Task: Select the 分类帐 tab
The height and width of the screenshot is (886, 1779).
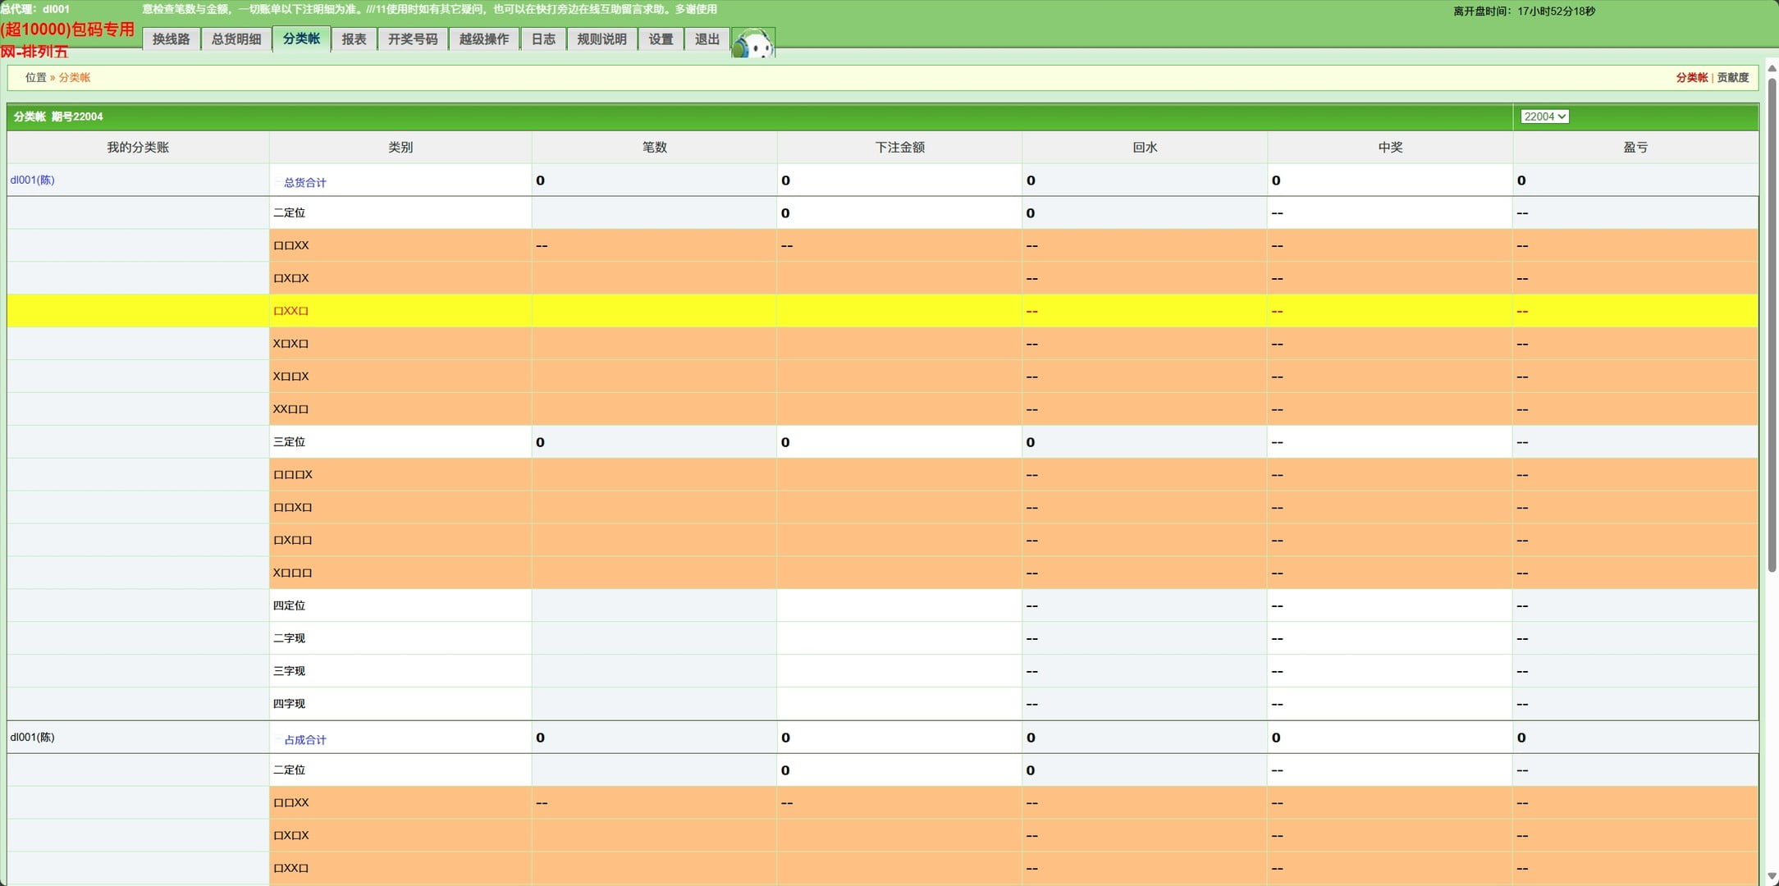Action: [301, 39]
